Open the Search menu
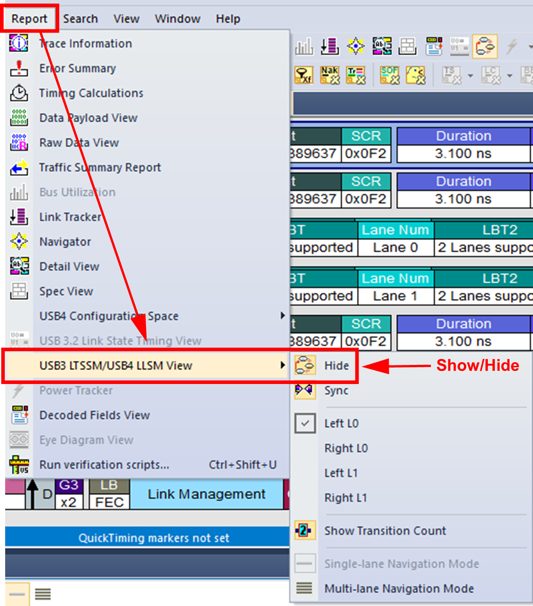 [x=80, y=19]
